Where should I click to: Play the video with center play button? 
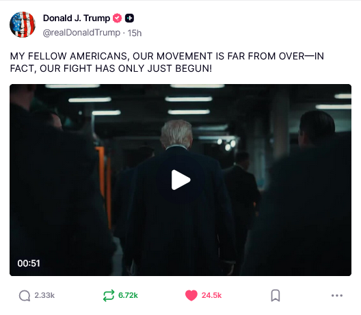pos(180,180)
